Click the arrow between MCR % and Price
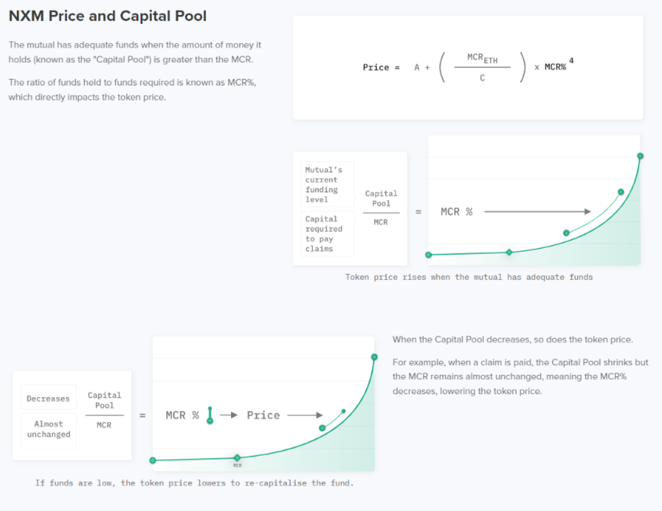This screenshot has width=662, height=511. [229, 415]
